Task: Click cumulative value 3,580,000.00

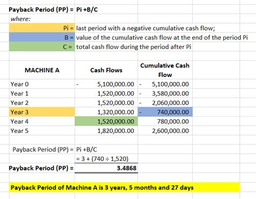Action: coord(165,93)
